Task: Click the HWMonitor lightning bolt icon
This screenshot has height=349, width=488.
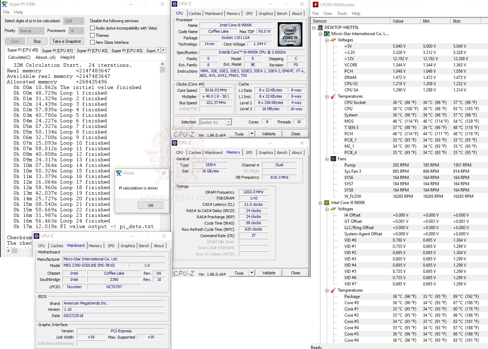Action: pos(315,5)
